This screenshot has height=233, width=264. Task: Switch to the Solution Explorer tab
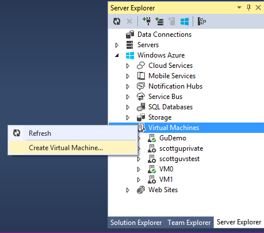[136, 223]
